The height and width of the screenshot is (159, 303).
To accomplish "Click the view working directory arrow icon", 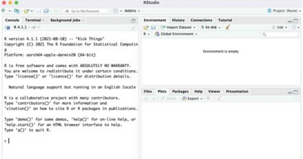I will 39,27.
